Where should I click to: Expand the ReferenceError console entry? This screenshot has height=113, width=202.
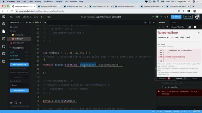click(x=162, y=91)
